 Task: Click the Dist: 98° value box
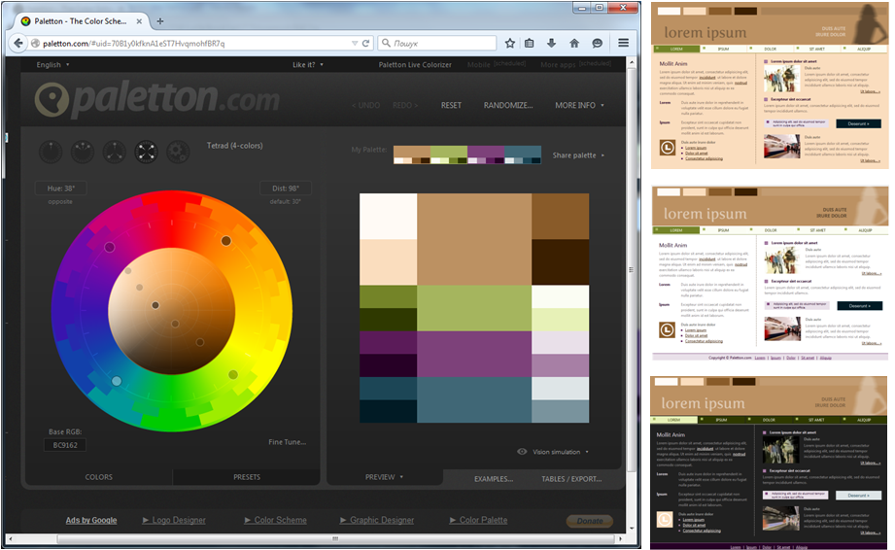pyautogui.click(x=286, y=189)
